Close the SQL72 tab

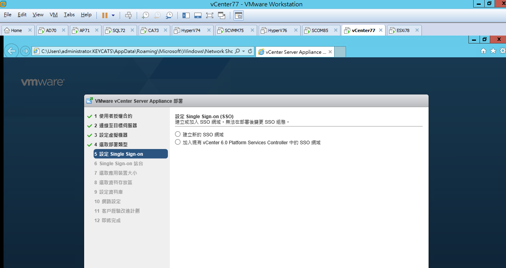(132, 30)
